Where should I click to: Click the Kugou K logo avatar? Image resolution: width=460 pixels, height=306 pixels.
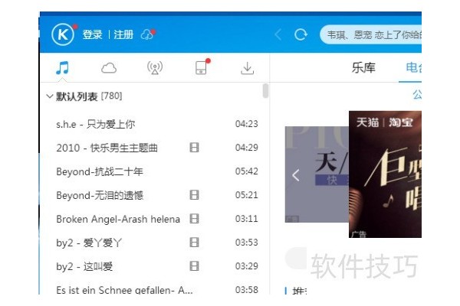(x=63, y=34)
